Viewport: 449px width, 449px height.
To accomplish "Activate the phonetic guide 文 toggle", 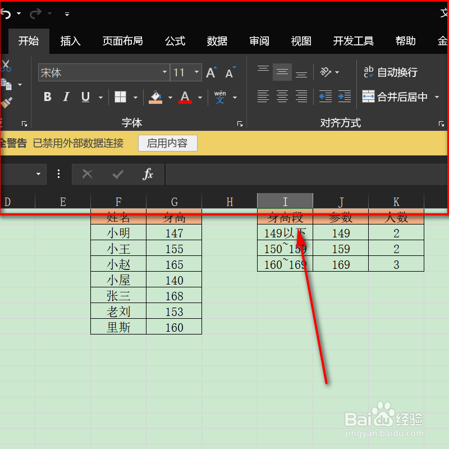I will (221, 97).
